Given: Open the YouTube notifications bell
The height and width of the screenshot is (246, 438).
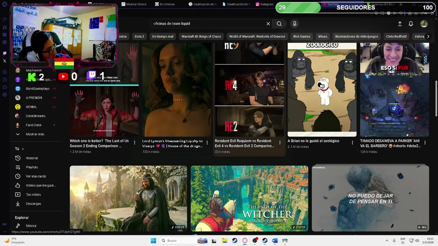Looking at the screenshot, I should pyautogui.click(x=411, y=24).
